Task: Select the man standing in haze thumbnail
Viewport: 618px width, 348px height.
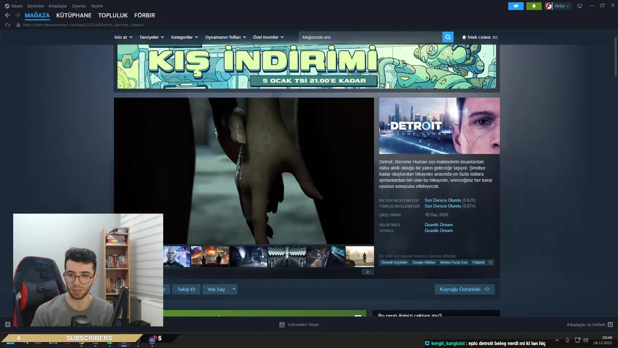Action: pos(360,257)
